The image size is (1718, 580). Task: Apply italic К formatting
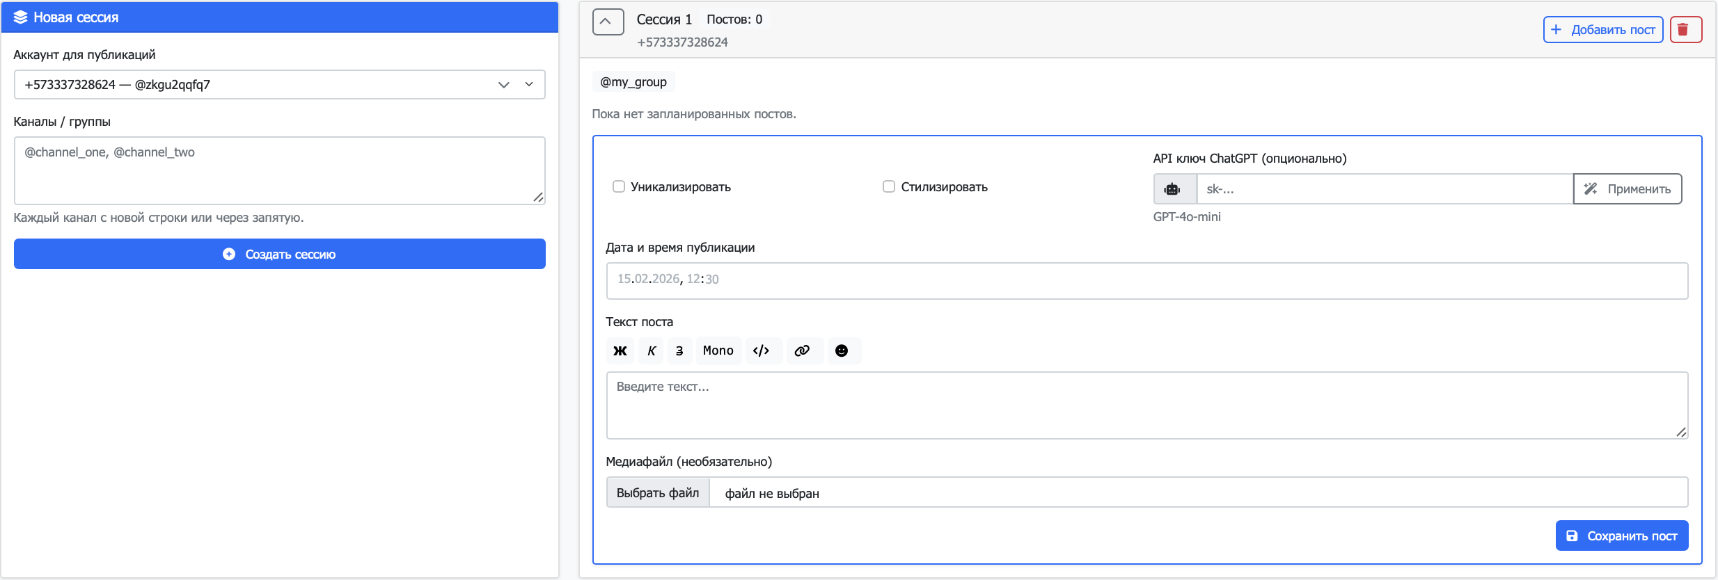click(652, 351)
